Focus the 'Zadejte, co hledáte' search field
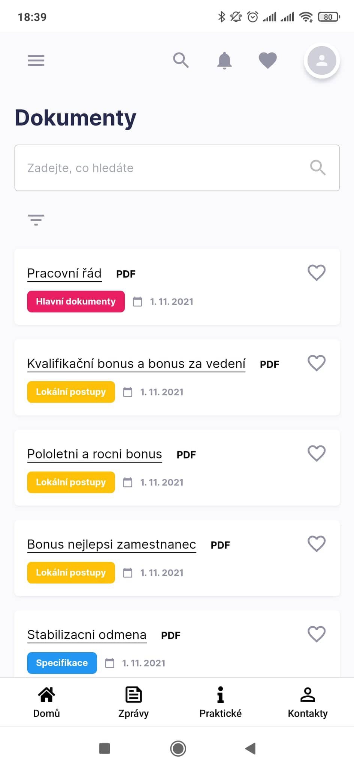 [x=165, y=168]
